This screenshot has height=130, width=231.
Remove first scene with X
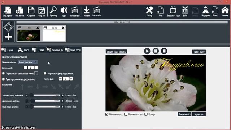click(38, 28)
